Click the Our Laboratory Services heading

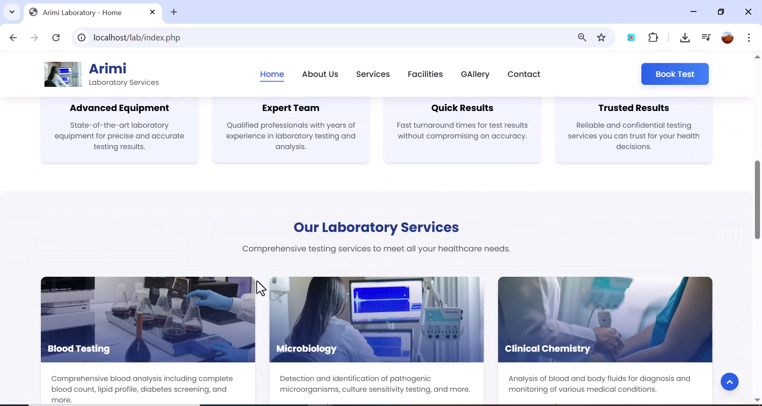[x=376, y=227]
